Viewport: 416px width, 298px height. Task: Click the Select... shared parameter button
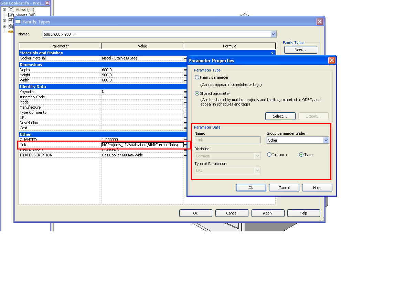(280, 116)
